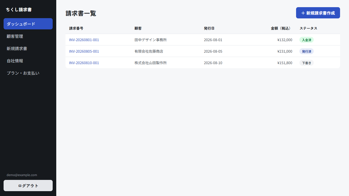The height and width of the screenshot is (196, 349).
Task: Select customer 田中デザイン事務所 cell
Action: click(x=151, y=40)
